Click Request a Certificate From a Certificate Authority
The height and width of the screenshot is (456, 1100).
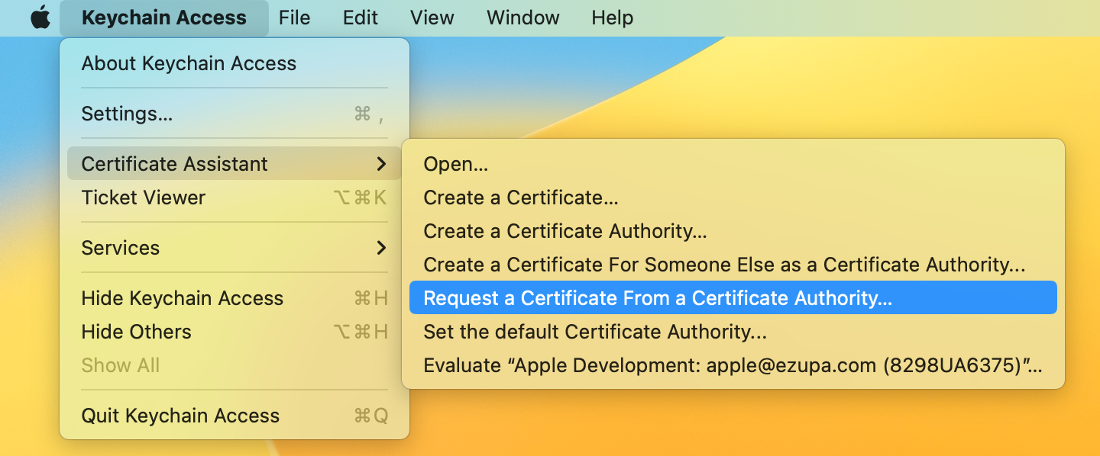tap(733, 298)
